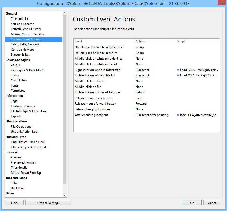
Task: Open "Undo & Action Log" settings
Action: coord(24,131)
